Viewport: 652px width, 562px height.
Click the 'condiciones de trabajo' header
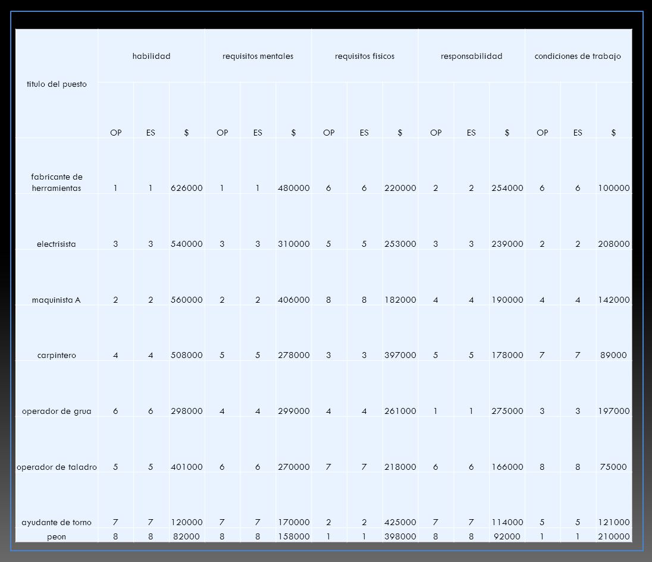coord(578,56)
